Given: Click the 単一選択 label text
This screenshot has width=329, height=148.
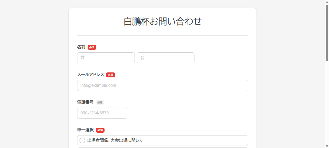Looking at the screenshot, I should coord(85,130).
